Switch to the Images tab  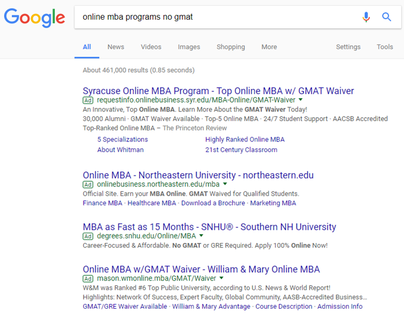pos(189,47)
